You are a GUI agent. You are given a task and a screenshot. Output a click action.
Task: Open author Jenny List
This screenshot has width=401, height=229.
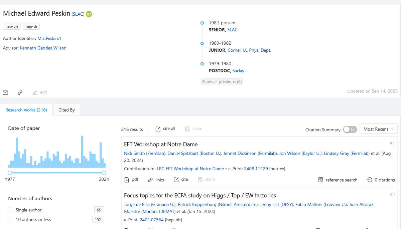(x=269, y=204)
